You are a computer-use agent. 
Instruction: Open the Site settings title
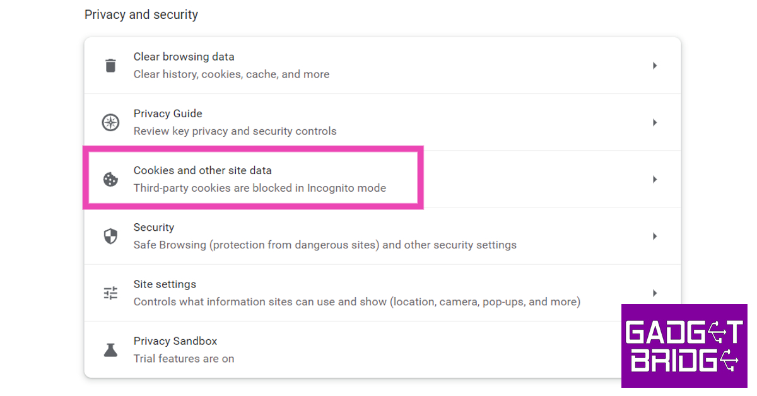click(x=165, y=284)
